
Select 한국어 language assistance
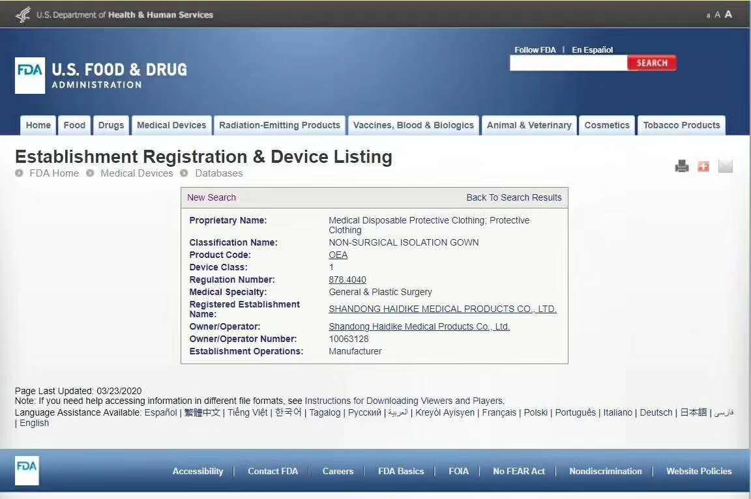[288, 412]
